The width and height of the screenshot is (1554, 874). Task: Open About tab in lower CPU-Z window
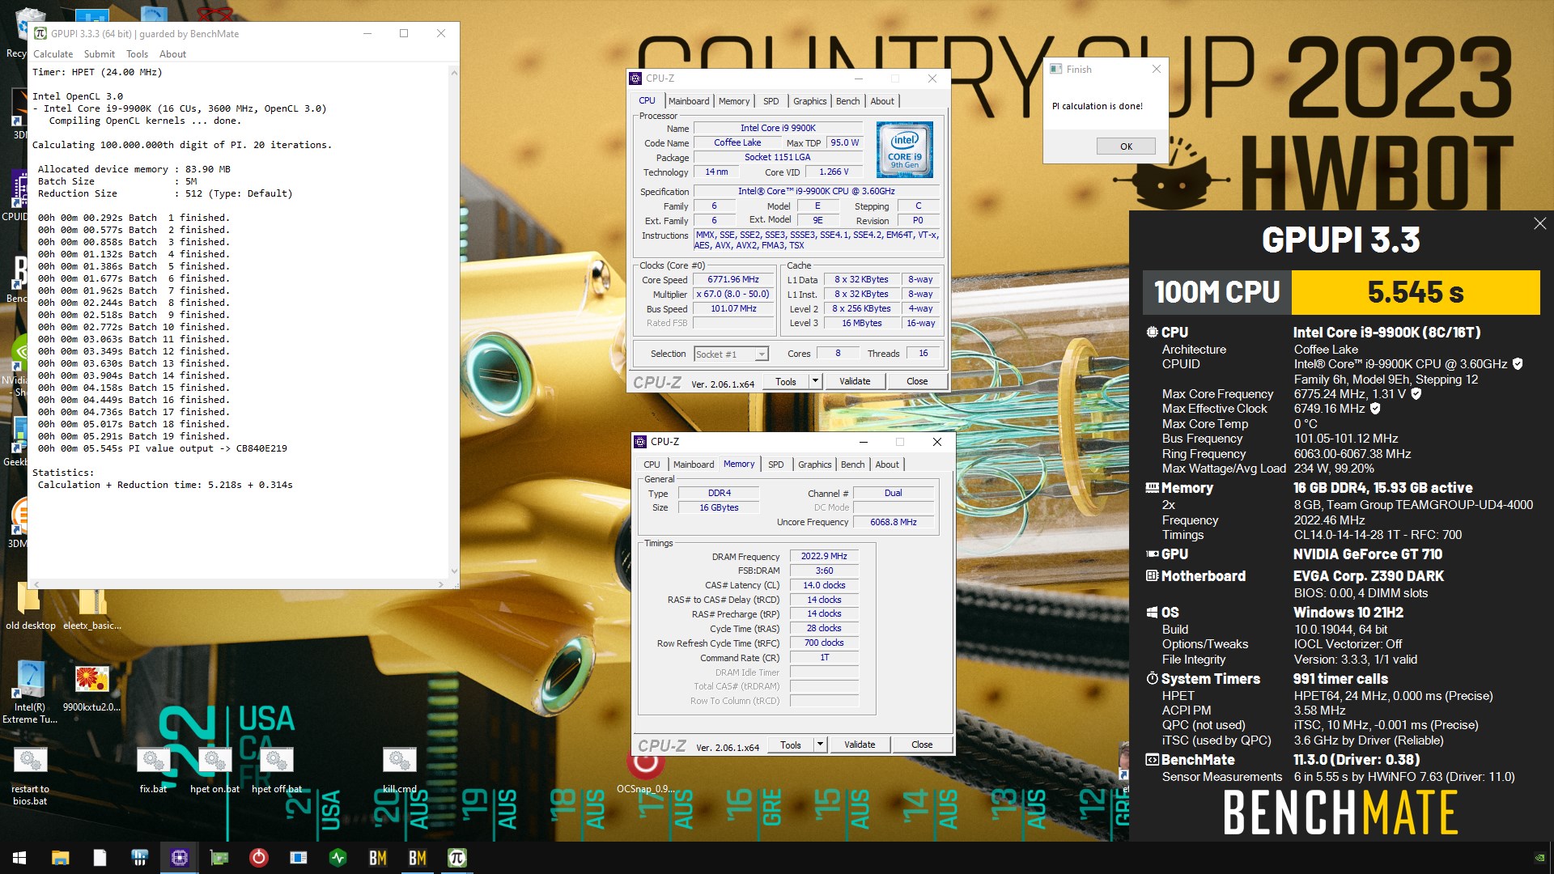tap(887, 465)
